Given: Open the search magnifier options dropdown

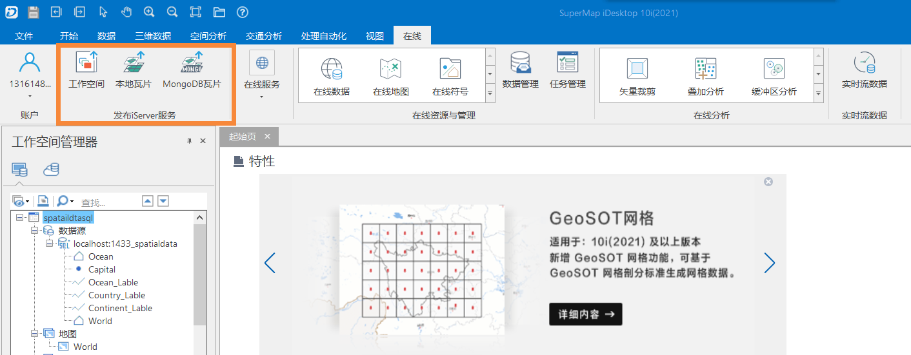Looking at the screenshot, I should (x=65, y=201).
